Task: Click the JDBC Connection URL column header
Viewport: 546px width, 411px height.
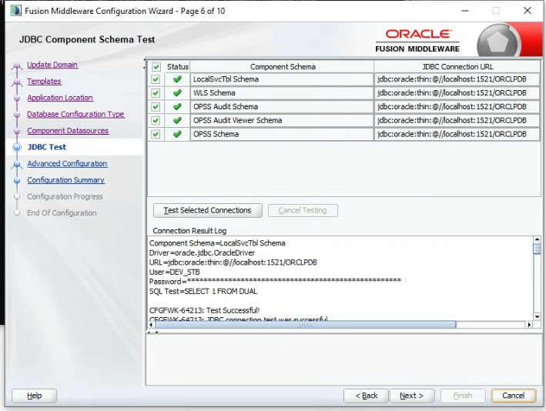Action: [x=457, y=67]
